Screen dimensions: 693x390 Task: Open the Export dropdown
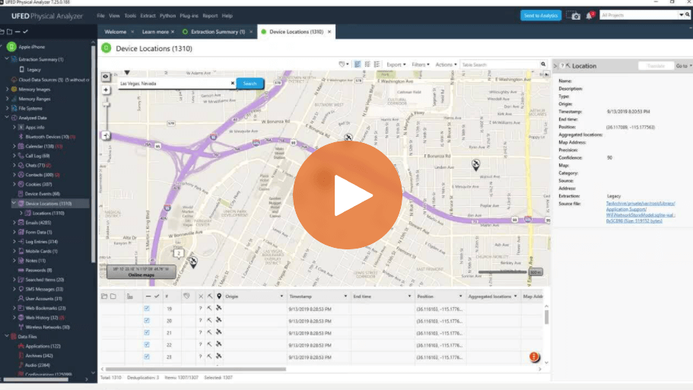pos(396,65)
